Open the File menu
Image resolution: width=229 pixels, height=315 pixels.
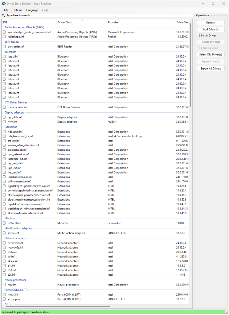point(6,10)
